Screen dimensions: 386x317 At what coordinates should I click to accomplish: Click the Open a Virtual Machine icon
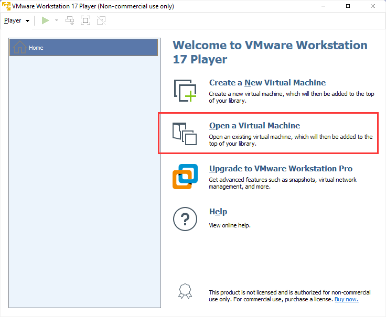tap(184, 133)
